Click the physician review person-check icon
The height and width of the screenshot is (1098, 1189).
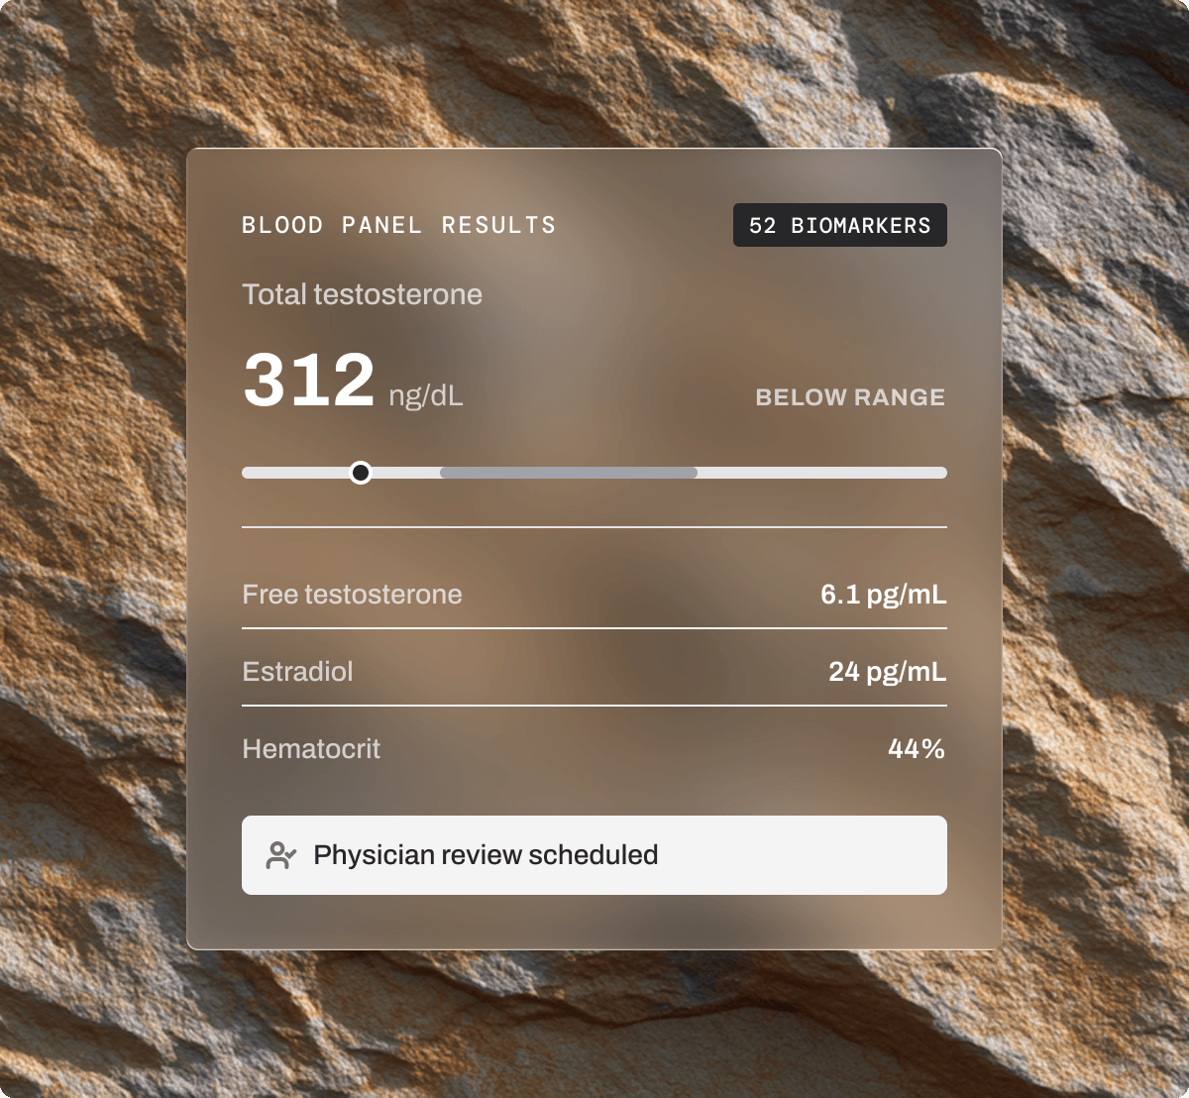click(x=281, y=855)
